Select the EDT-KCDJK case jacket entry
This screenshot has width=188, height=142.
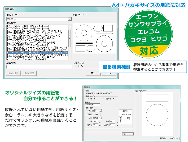[x=28, y=45]
